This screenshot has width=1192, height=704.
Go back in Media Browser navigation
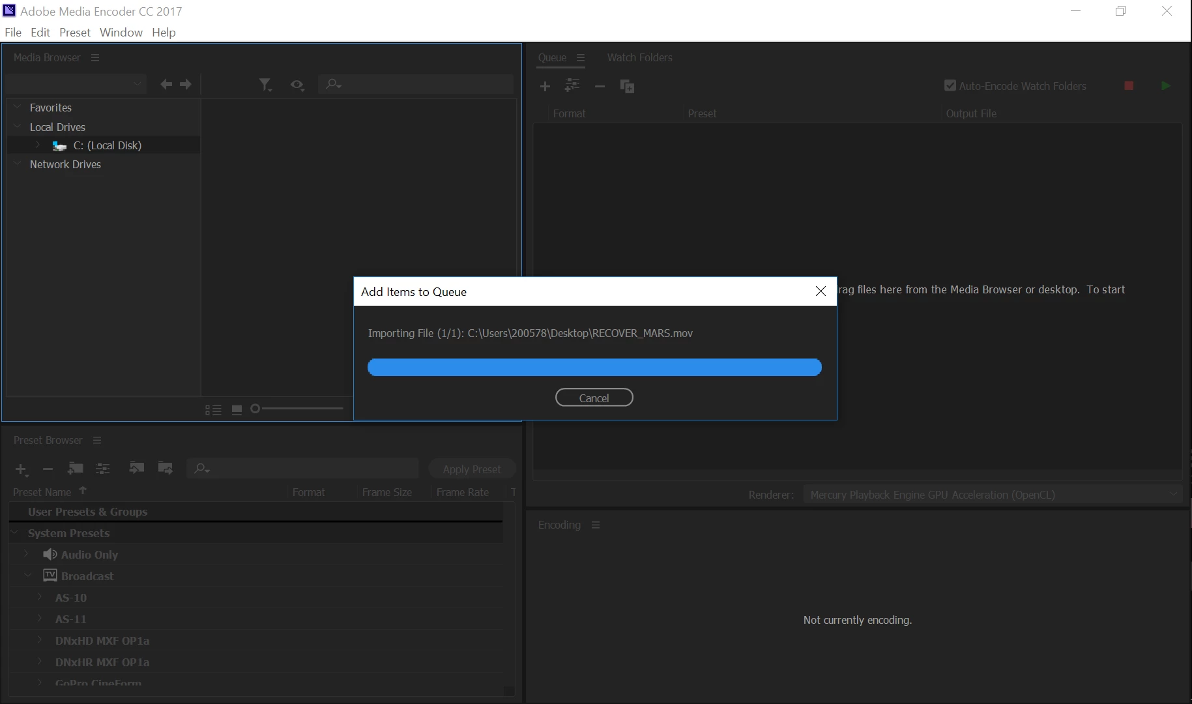pyautogui.click(x=166, y=84)
